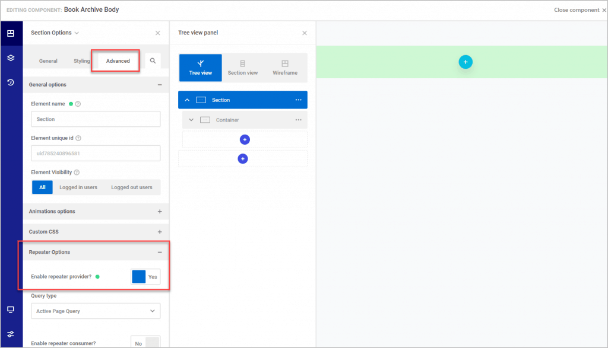Open the search icon in Section Options
Viewport: 608px width, 348px height.
click(x=151, y=60)
